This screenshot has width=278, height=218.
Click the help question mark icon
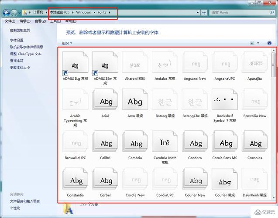(270, 43)
